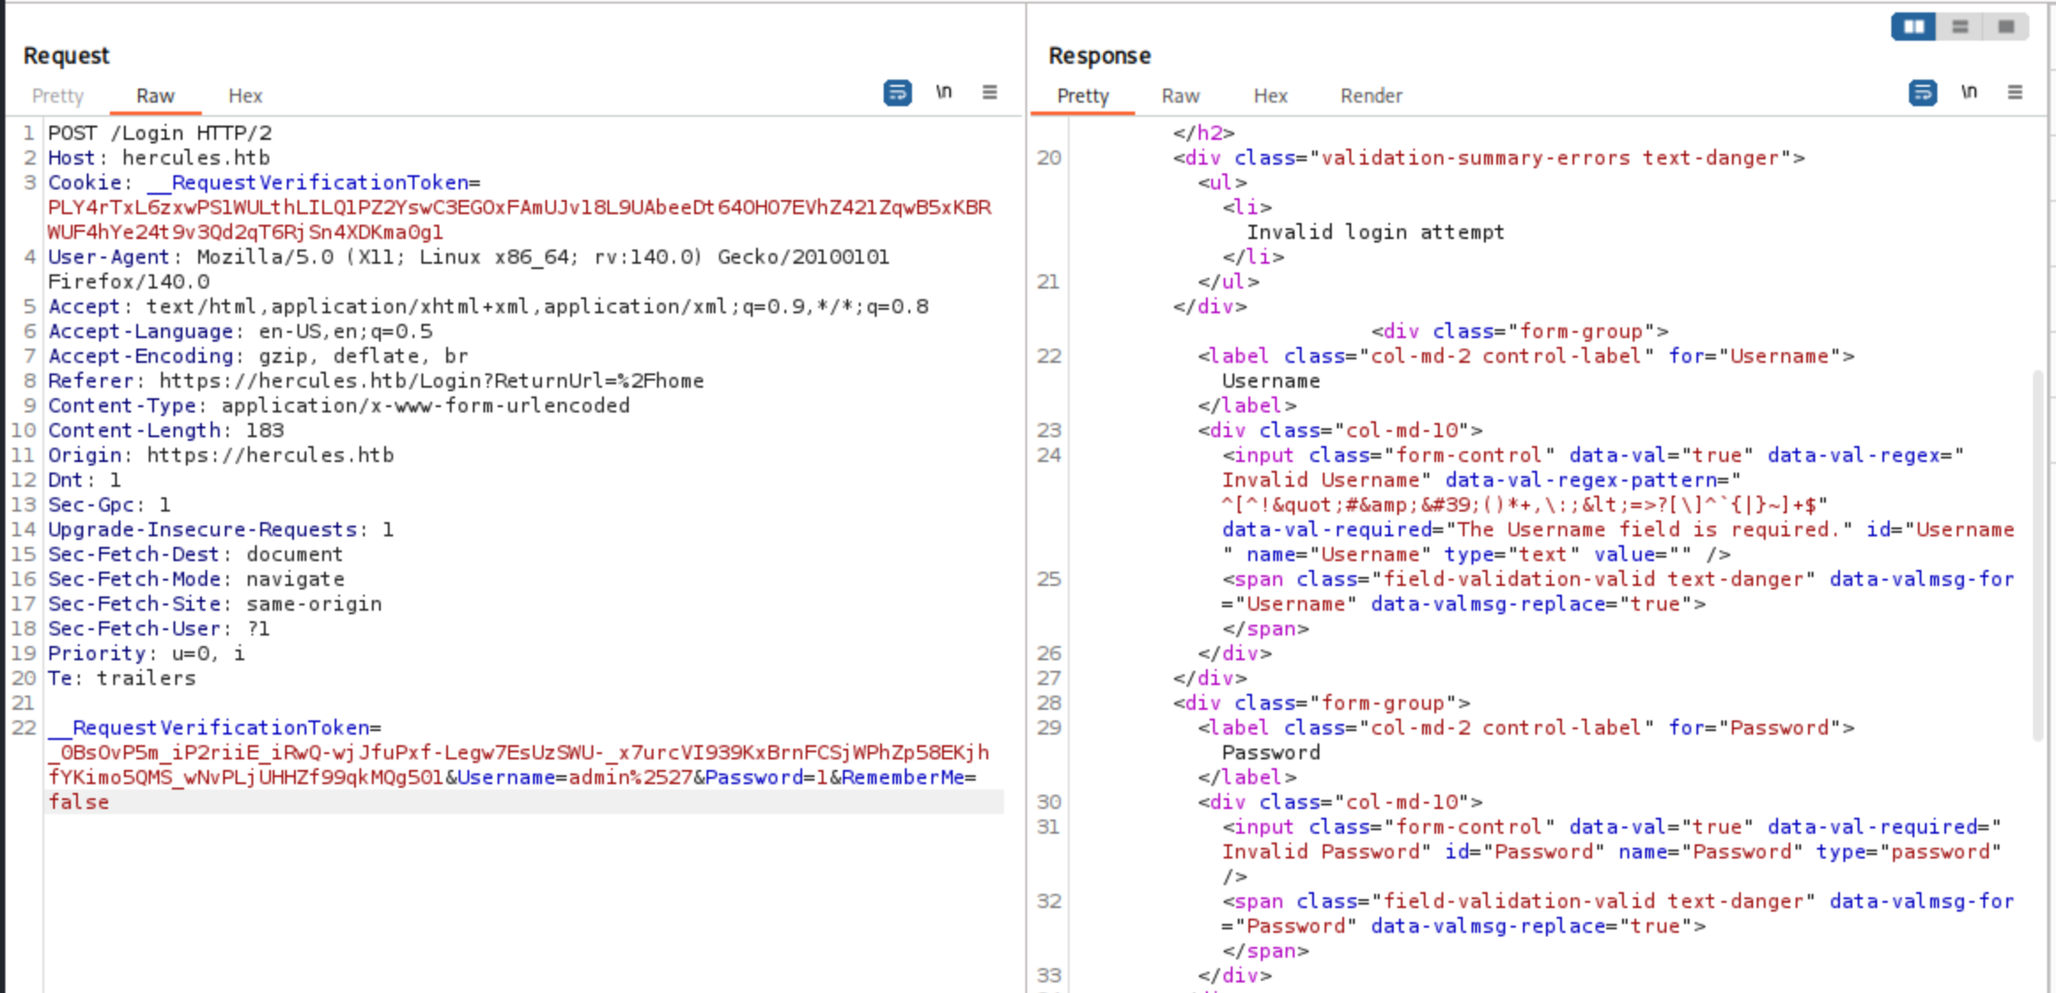Show non-printable characters in Response panel
This screenshot has height=993, width=2056.
pos(1969,93)
